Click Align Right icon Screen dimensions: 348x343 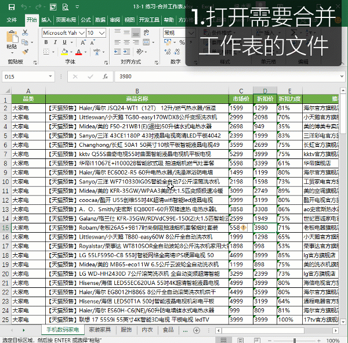click(x=136, y=42)
